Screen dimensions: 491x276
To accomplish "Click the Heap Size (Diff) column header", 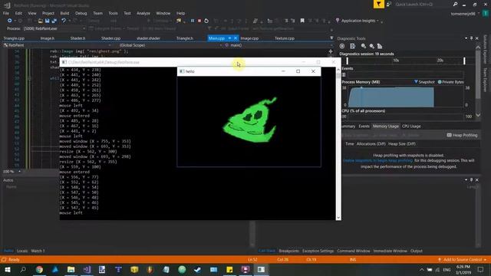I will [402, 144].
